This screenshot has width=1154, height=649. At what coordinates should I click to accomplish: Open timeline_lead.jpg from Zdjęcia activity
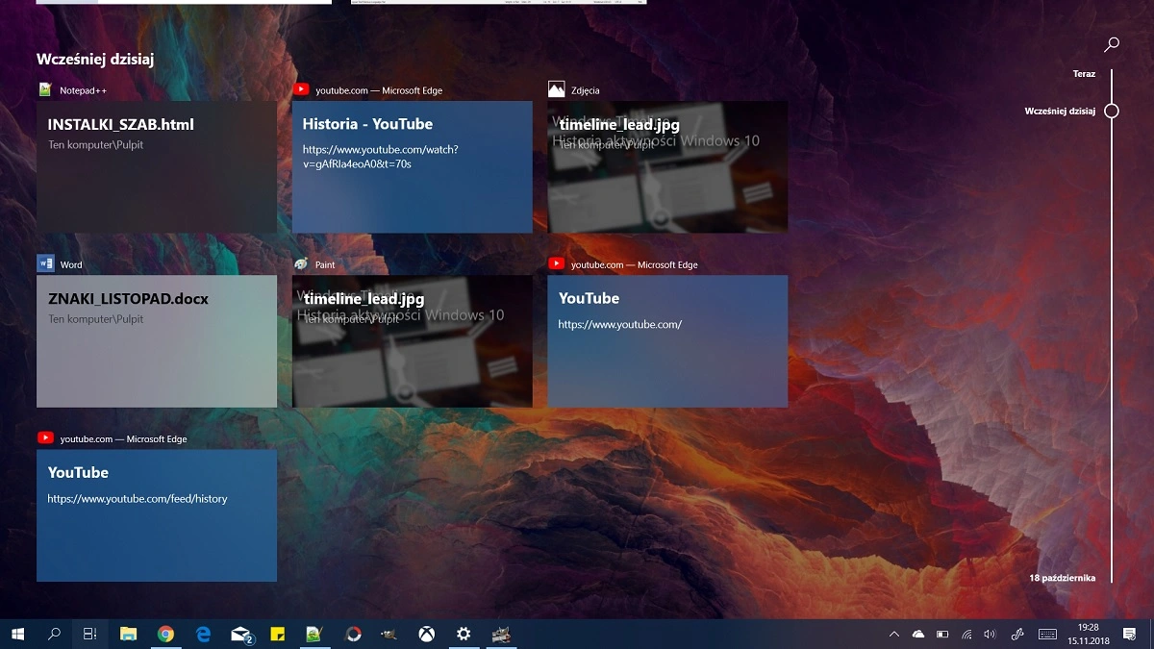tap(667, 166)
